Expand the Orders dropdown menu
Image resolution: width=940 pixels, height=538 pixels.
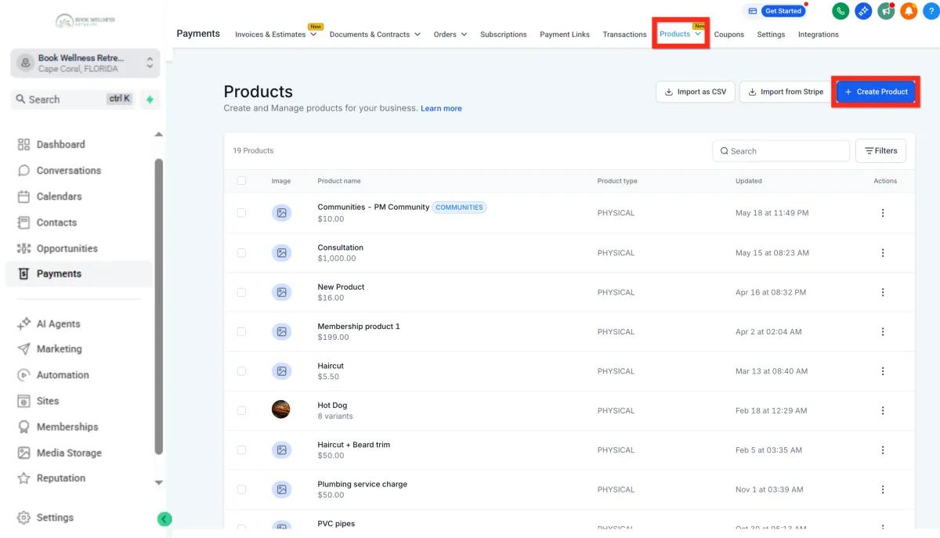click(450, 34)
